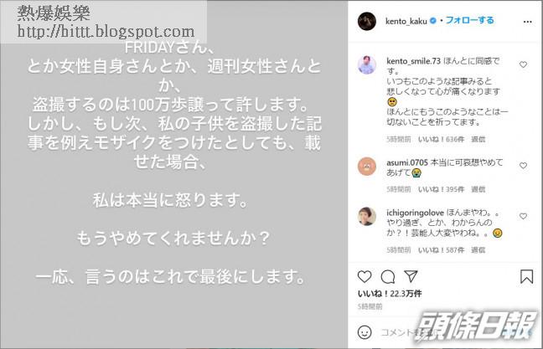This screenshot has height=349, width=543.
Task: Open the kento_kaku profile picture
Action: coord(367,21)
